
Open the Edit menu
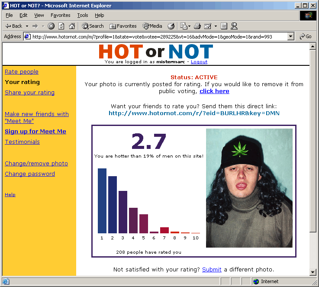click(x=23, y=15)
